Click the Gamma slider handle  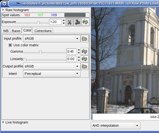coord(40,52)
